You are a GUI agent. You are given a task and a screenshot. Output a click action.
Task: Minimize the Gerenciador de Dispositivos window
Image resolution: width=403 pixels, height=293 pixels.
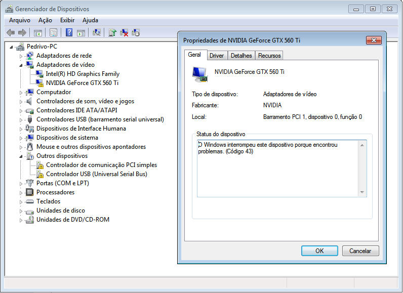pos(356,9)
